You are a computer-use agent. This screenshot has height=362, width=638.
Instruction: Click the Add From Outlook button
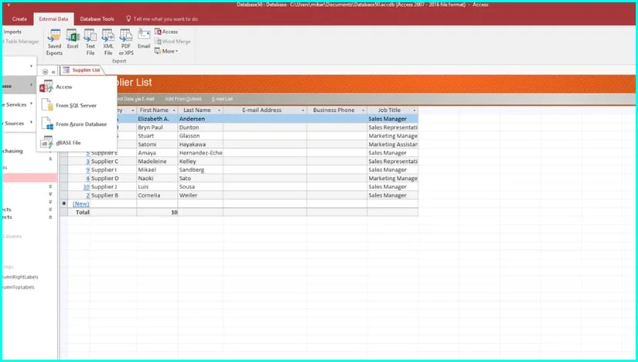(x=183, y=99)
